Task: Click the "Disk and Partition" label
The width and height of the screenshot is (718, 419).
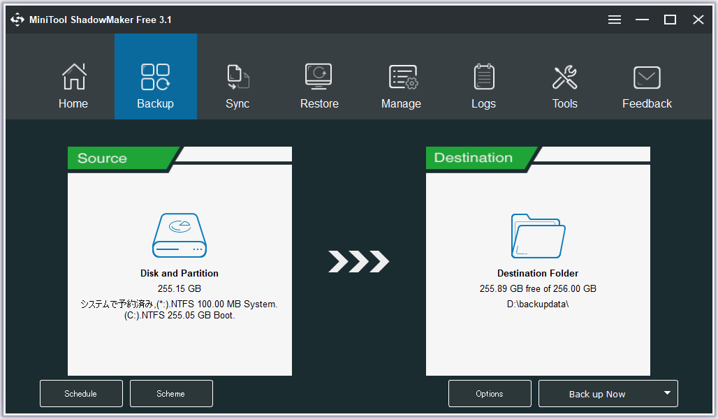Action: click(x=179, y=273)
